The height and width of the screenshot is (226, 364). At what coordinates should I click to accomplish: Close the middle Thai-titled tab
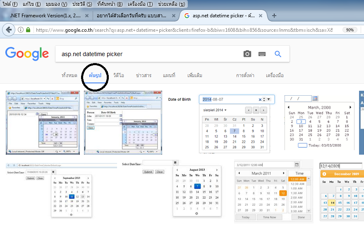click(174, 16)
